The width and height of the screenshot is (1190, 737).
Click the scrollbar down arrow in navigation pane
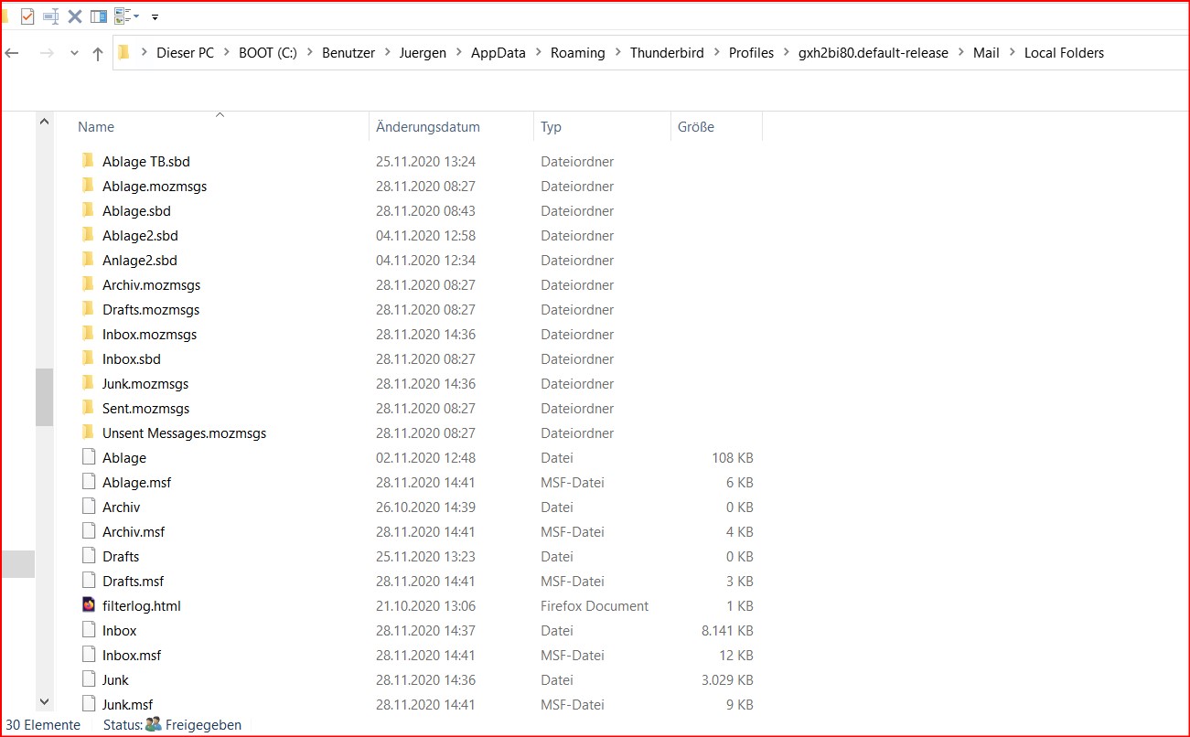tap(44, 701)
